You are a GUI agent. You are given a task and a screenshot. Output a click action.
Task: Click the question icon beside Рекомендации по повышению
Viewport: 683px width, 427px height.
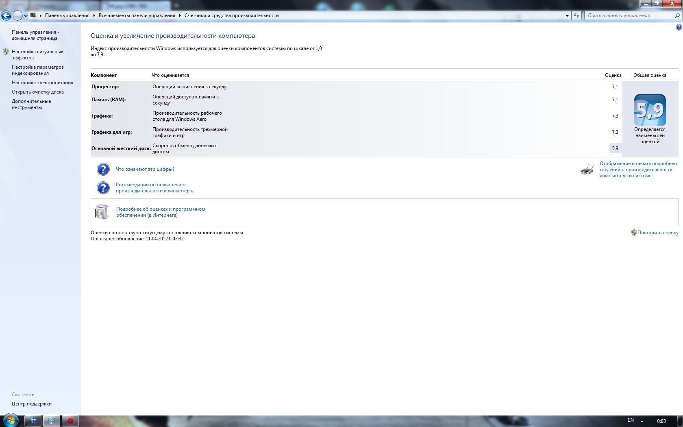pos(103,188)
